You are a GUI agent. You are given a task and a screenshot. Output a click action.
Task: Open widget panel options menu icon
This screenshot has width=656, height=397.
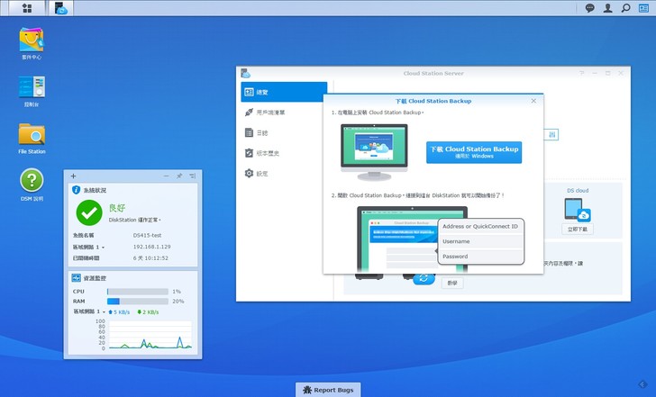pyautogui.click(x=194, y=176)
